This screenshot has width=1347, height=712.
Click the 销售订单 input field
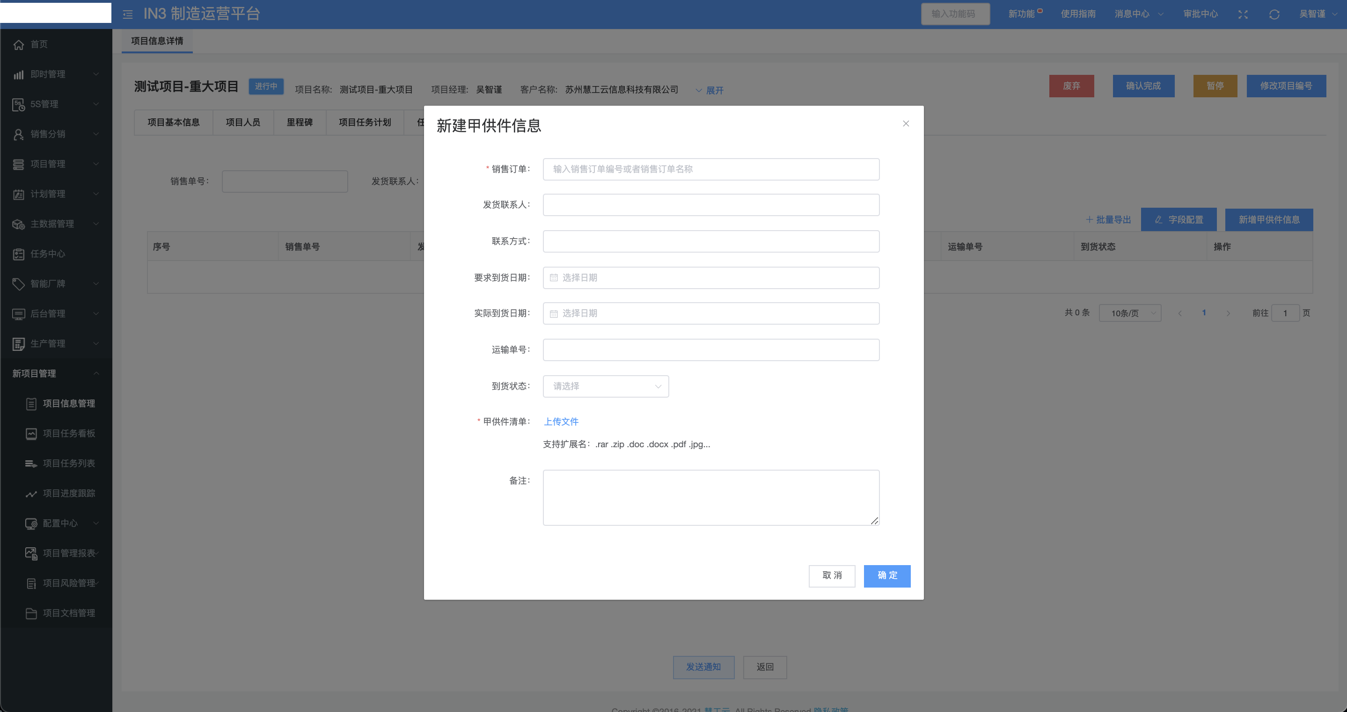pyautogui.click(x=710, y=169)
